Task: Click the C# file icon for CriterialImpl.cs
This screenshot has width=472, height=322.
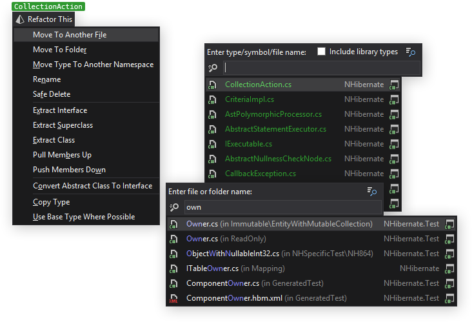Action: coord(212,99)
